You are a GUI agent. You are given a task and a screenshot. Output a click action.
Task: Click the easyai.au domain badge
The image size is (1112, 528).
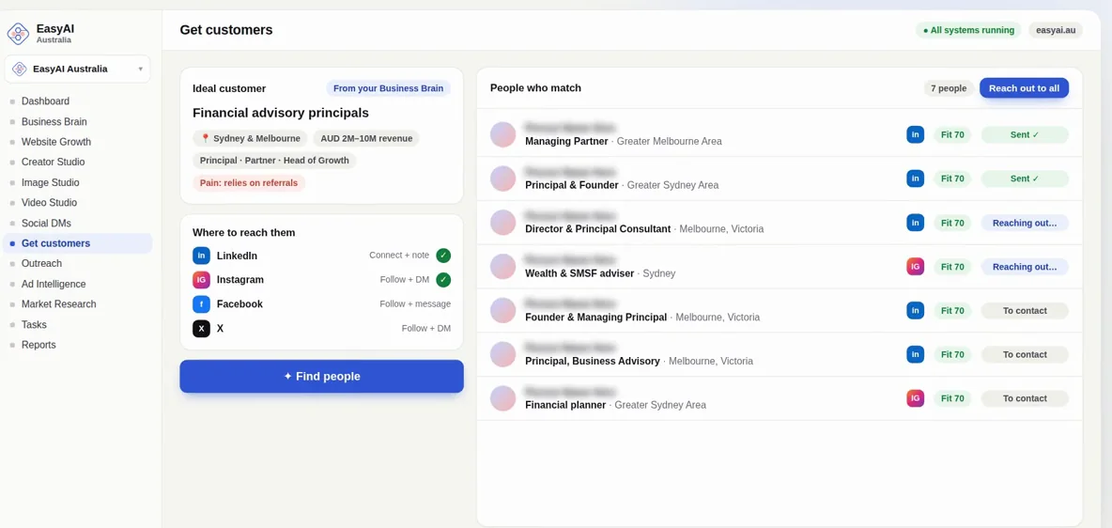[1056, 30]
